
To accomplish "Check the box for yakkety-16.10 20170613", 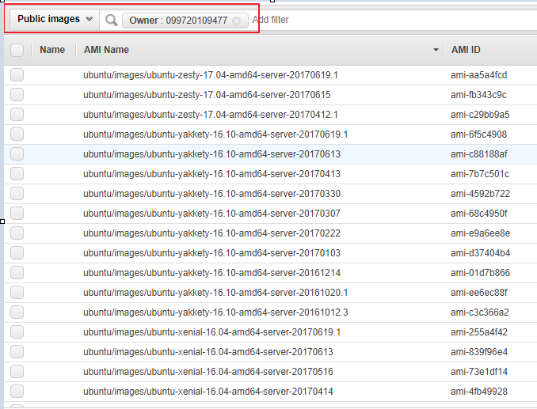I will point(17,154).
